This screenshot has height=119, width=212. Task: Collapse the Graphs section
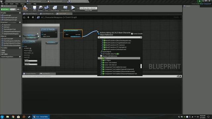click(x=1, y=13)
